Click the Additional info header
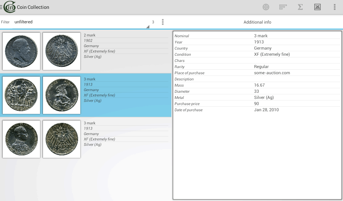Viewport: 343px width, 201px height. pos(257,22)
